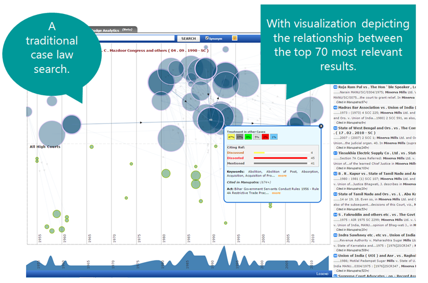Click Cited in Manupatra(103+) link

tap(353, 168)
